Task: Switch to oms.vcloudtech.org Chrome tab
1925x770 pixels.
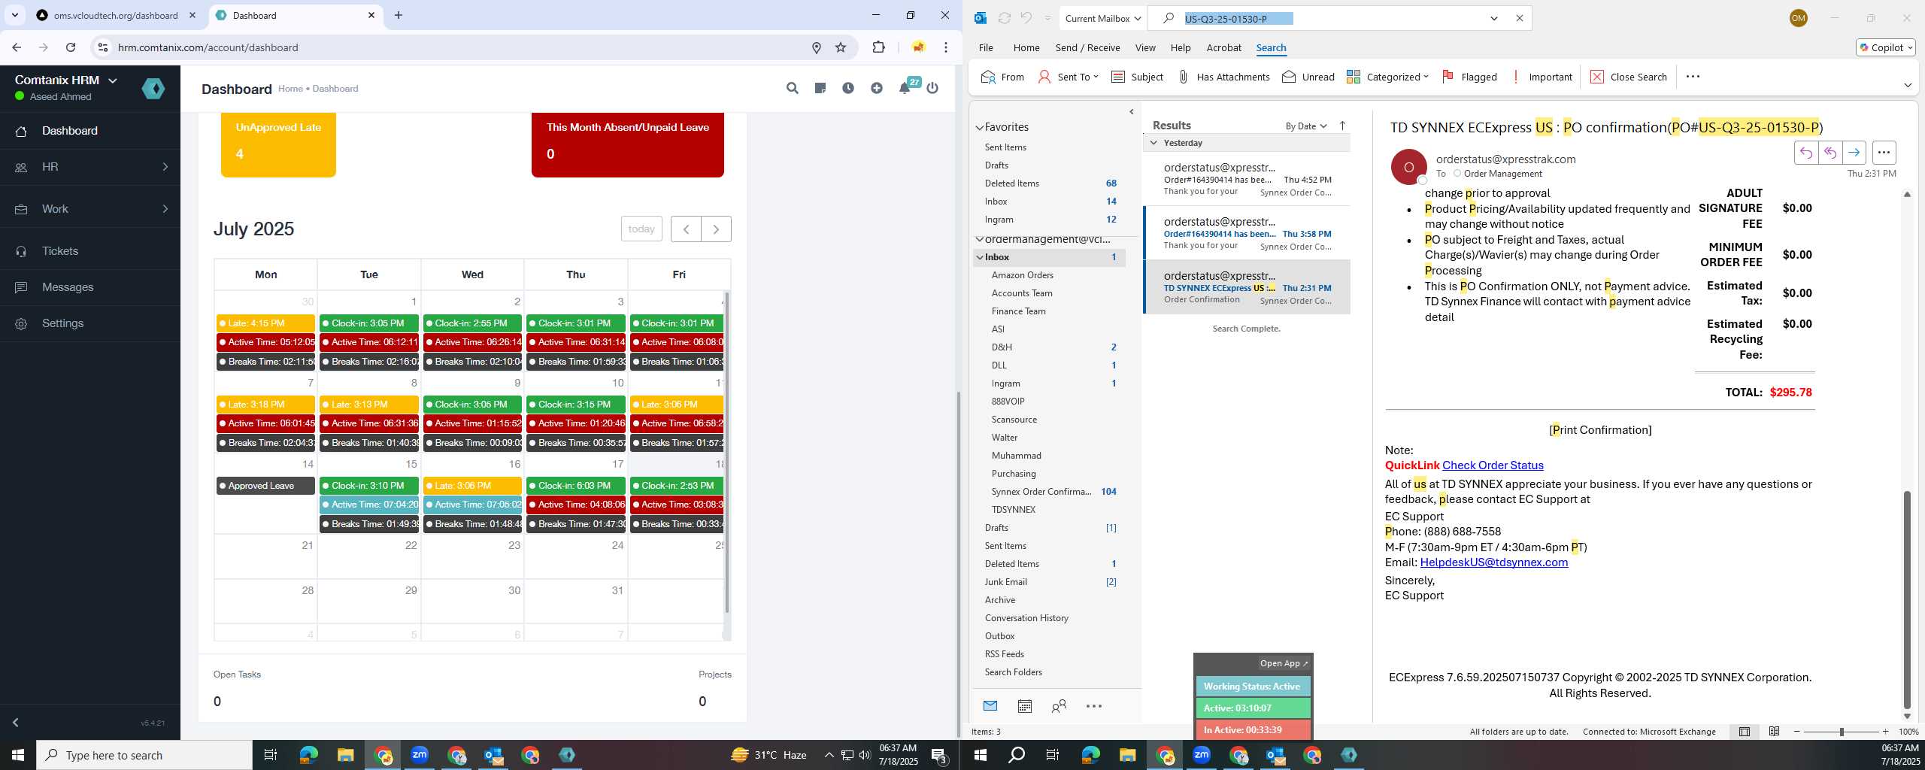Action: (116, 15)
